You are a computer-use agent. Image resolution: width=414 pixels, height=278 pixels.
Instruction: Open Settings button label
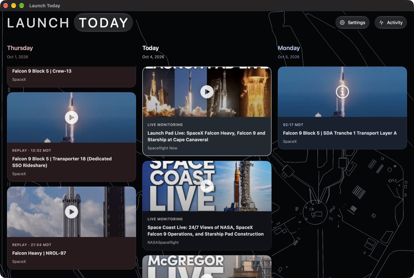click(x=356, y=22)
